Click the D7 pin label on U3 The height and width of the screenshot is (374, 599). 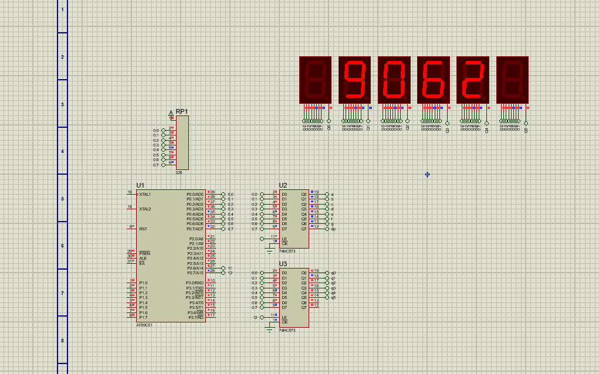(284, 308)
